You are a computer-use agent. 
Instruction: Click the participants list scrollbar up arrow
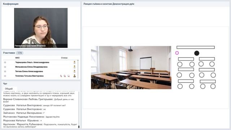[x=78, y=60]
